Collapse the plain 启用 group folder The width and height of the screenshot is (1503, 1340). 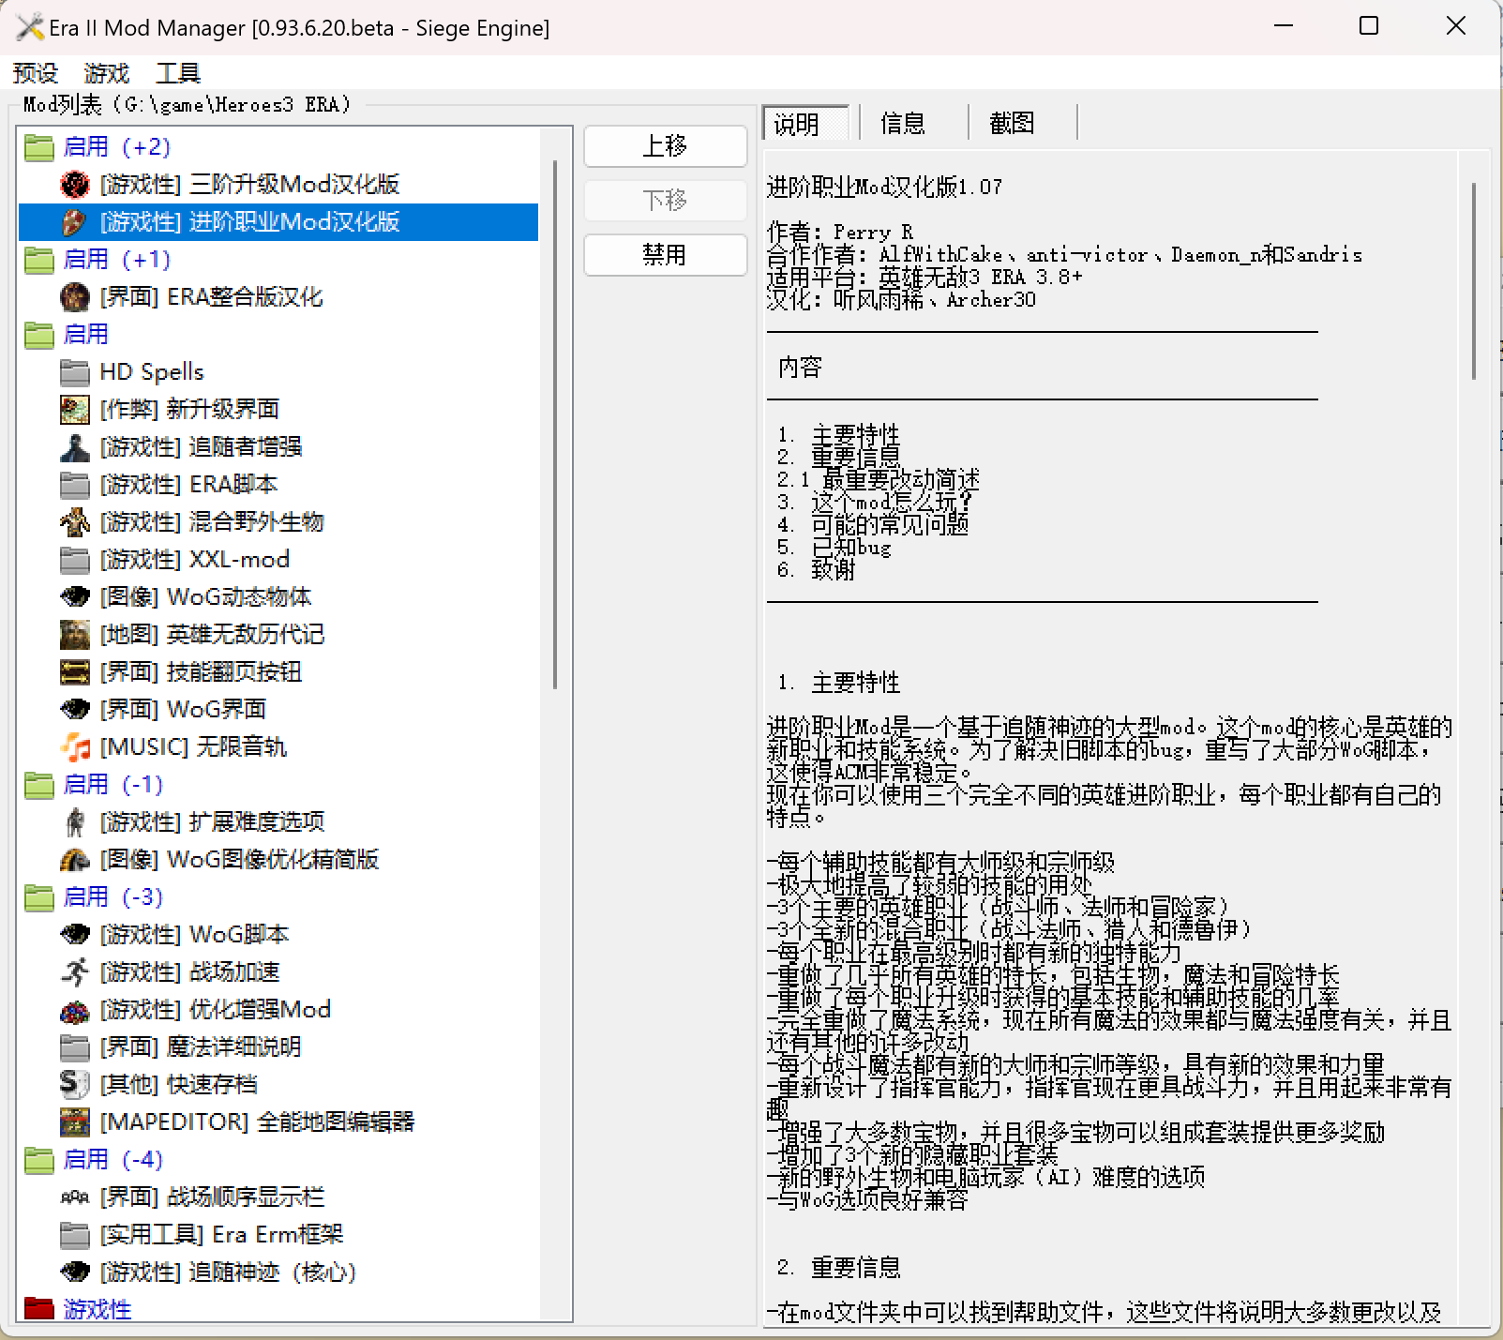(39, 335)
